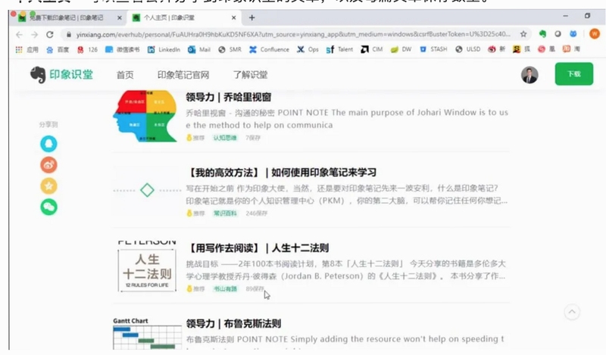Viewport: 606px width, 355px height.
Task: Open the 126 mail bookmark
Action: [87, 49]
